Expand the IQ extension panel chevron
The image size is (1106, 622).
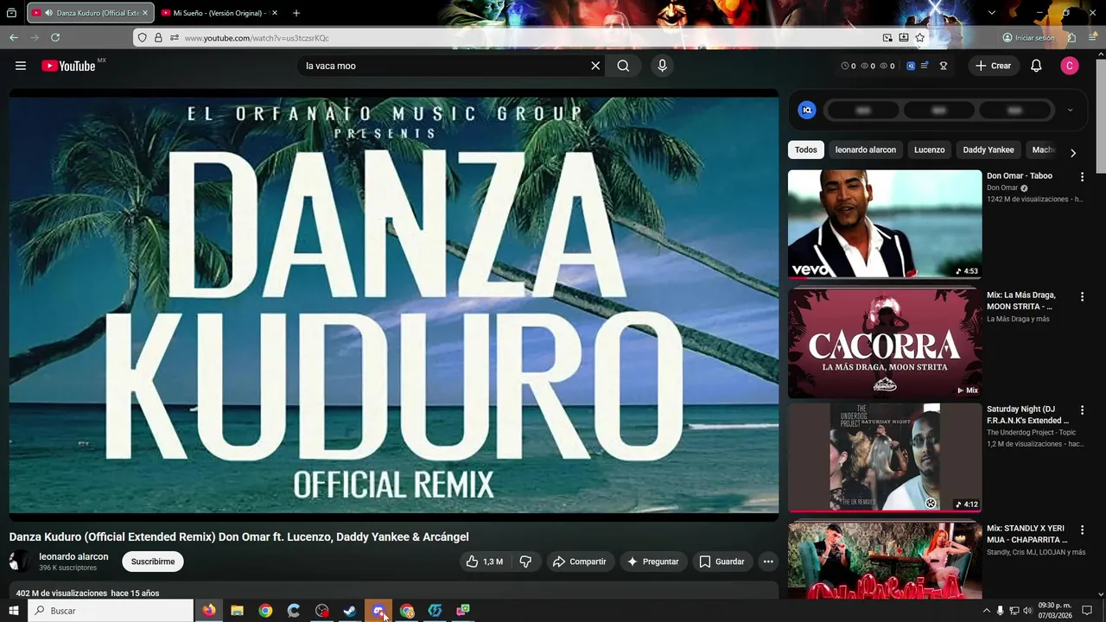click(1070, 110)
